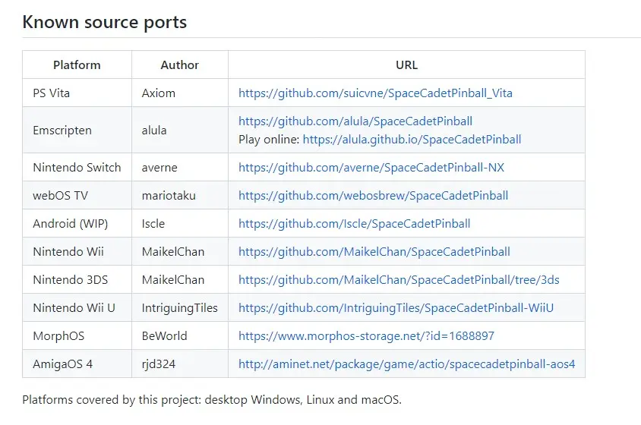Open the SpaceCadetPinball-NX GitHub link
This screenshot has width=641, height=425.
[371, 168]
